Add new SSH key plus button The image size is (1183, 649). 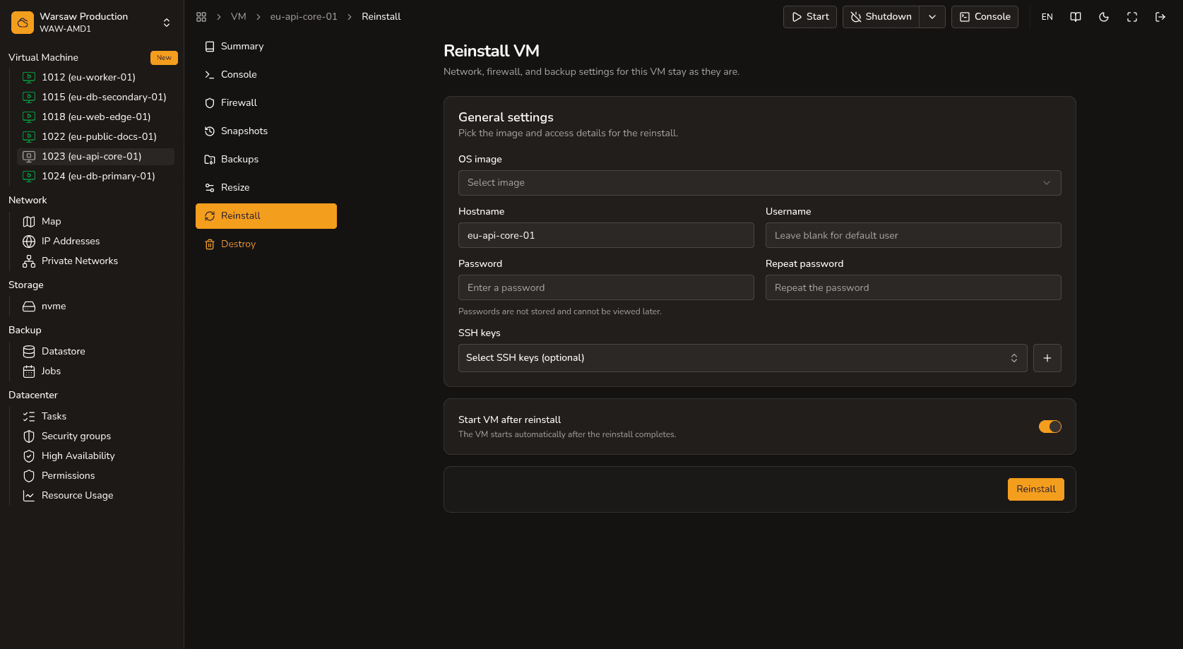pos(1047,358)
